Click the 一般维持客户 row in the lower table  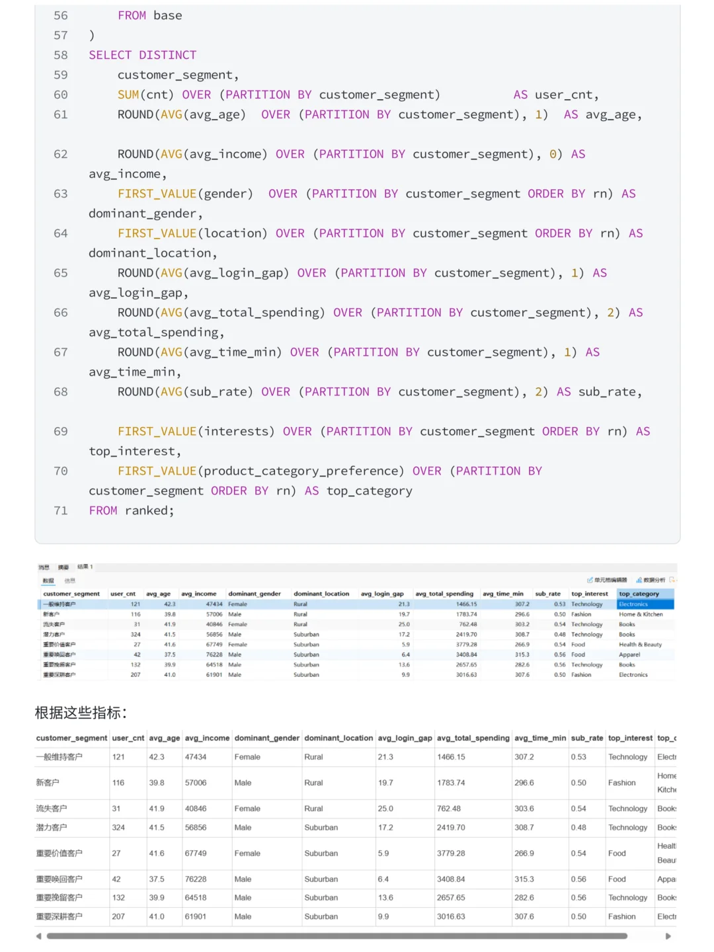click(x=356, y=757)
